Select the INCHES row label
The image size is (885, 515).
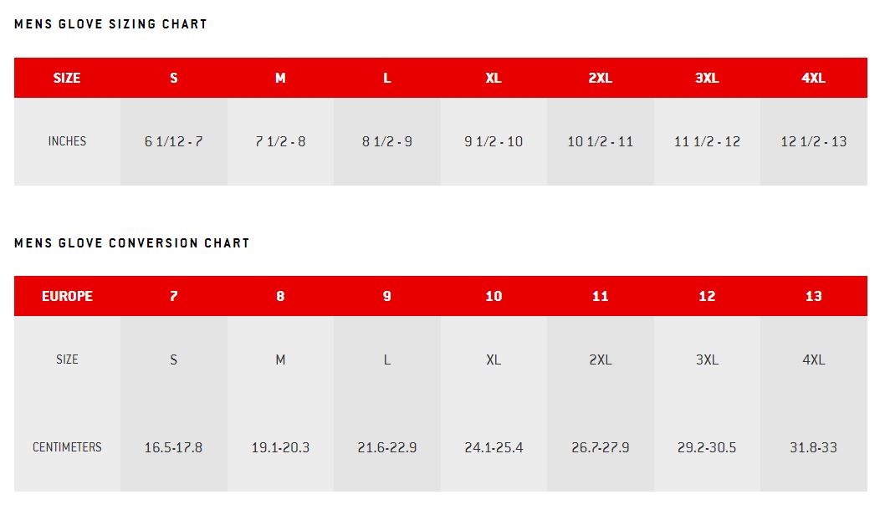tap(67, 141)
